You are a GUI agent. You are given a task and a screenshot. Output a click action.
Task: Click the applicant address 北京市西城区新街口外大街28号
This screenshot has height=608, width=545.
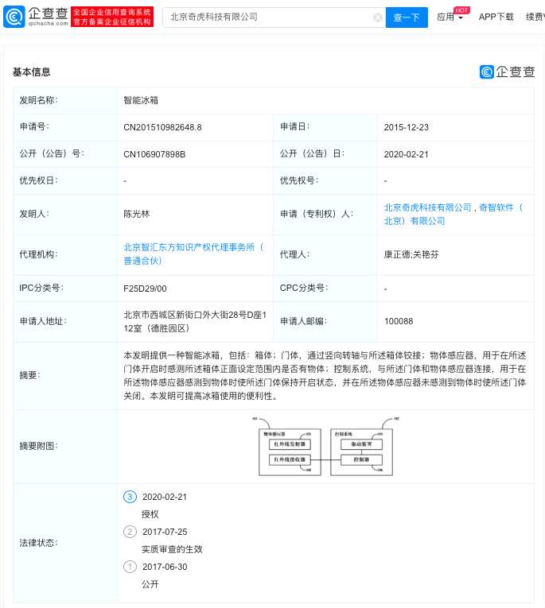click(195, 321)
